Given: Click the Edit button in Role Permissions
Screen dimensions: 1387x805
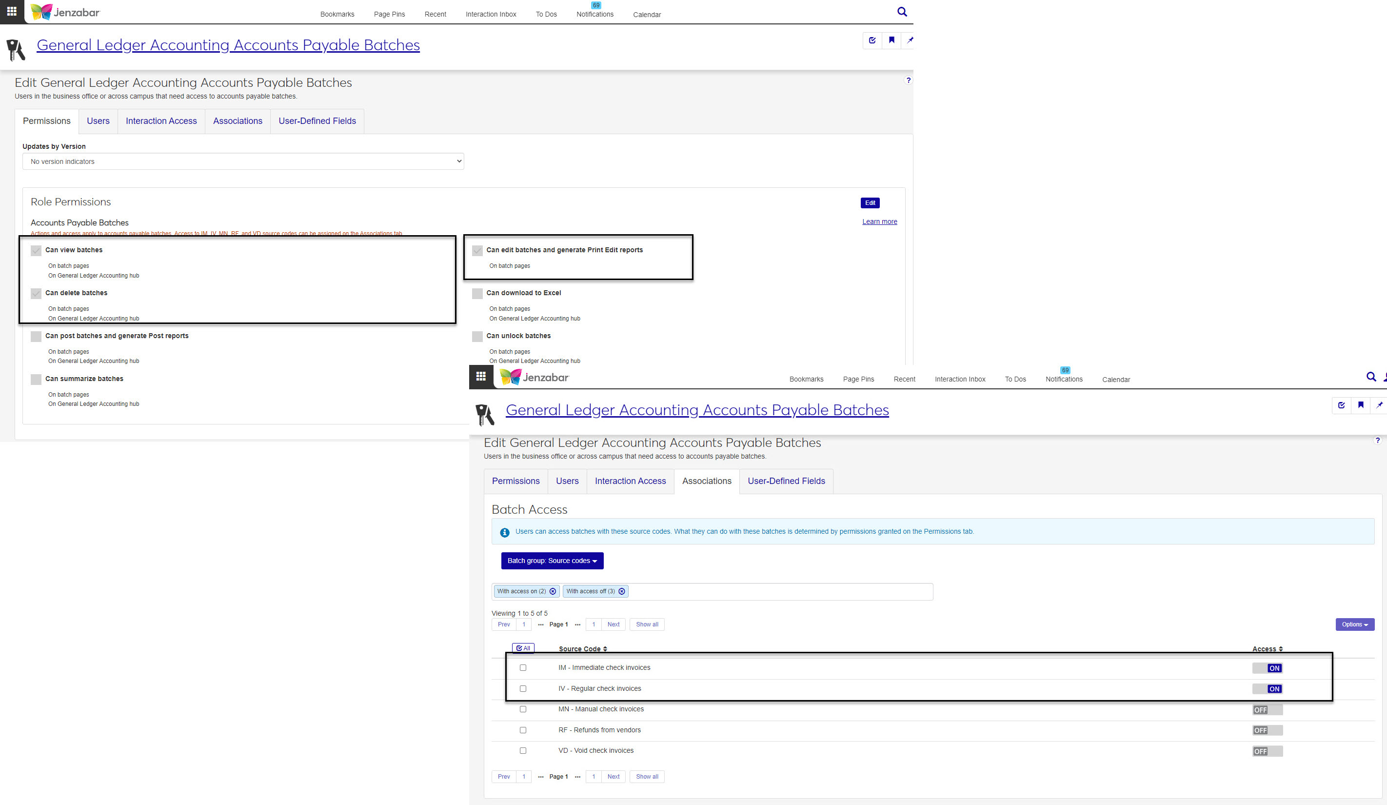Looking at the screenshot, I should click(x=870, y=203).
